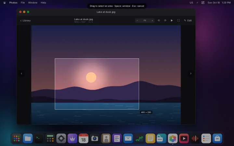The width and height of the screenshot is (234, 146).
Task: Open Spotlight search in menu bar
Action: click(x=197, y=3)
